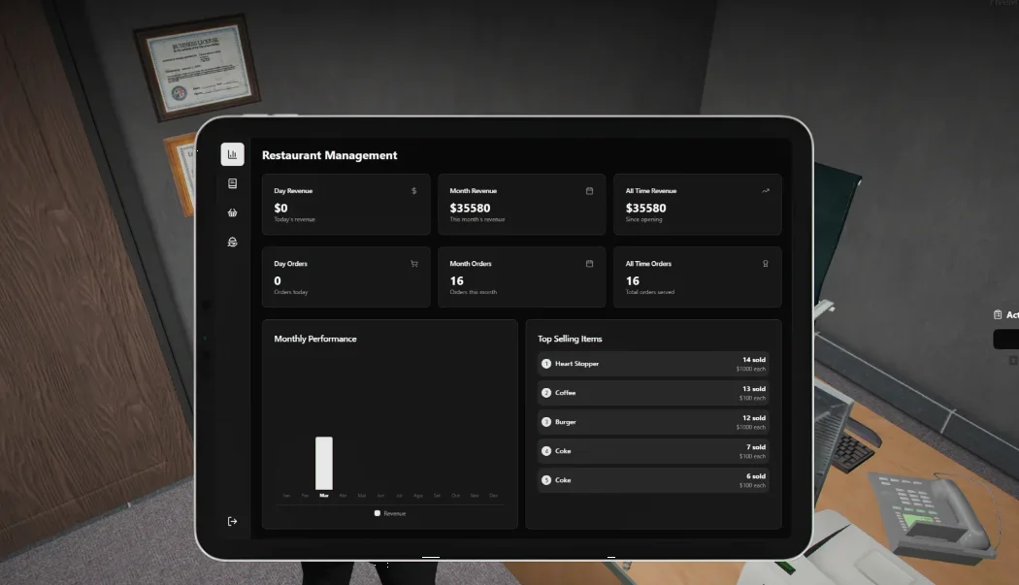Screen dimensions: 1019x585
Task: Toggle the Revenue legend marker
Action: (x=377, y=513)
